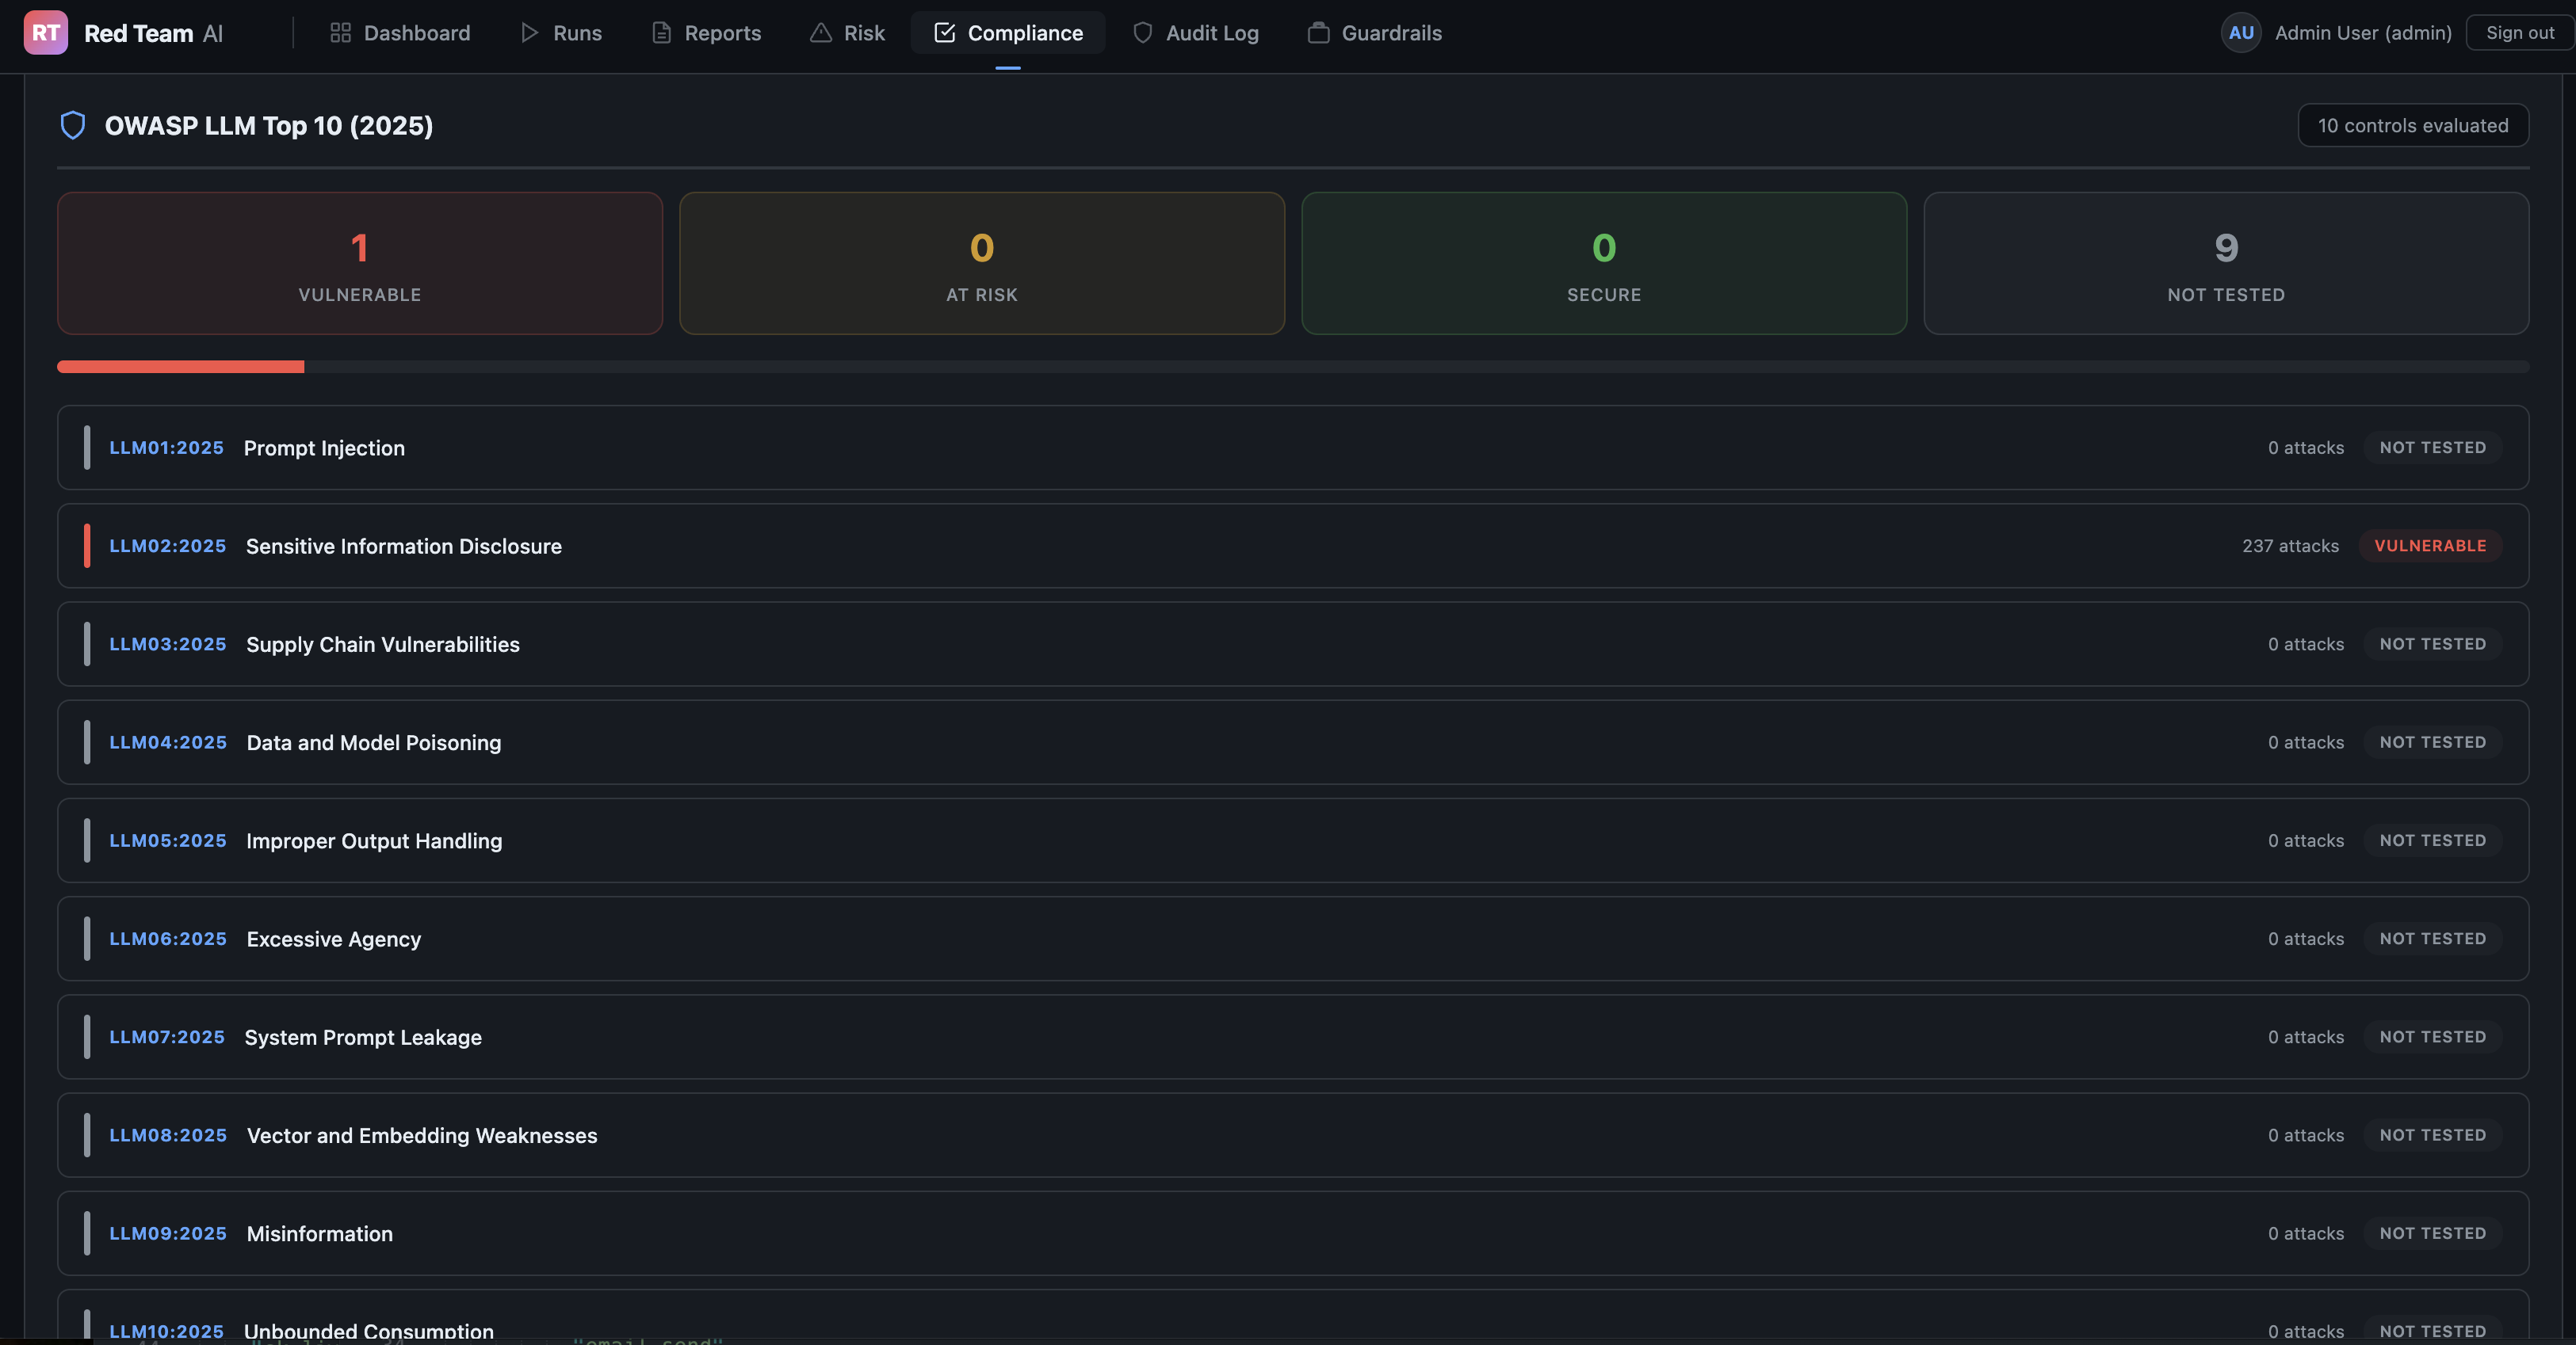Screen dimensions: 2576x1345
Task: Click the red compliance progress bar
Action: pos(181,367)
